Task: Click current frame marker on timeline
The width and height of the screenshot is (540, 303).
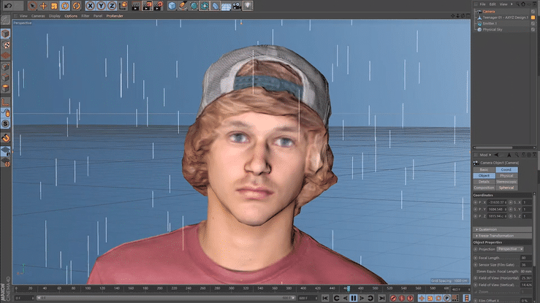Action: click(x=348, y=288)
